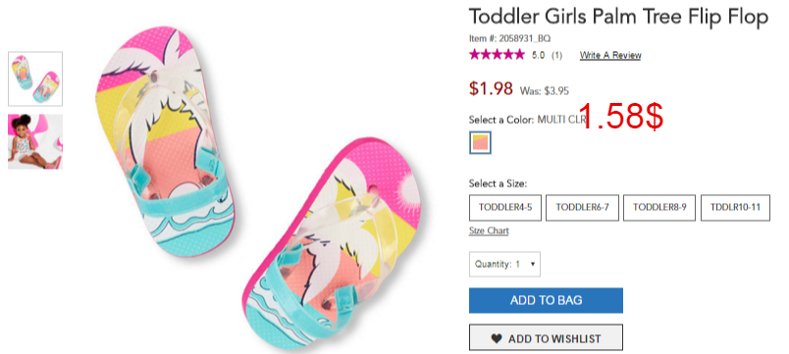Screen dimensions: 789x354
Task: Choose size TDDLR10-11
Action: point(735,208)
